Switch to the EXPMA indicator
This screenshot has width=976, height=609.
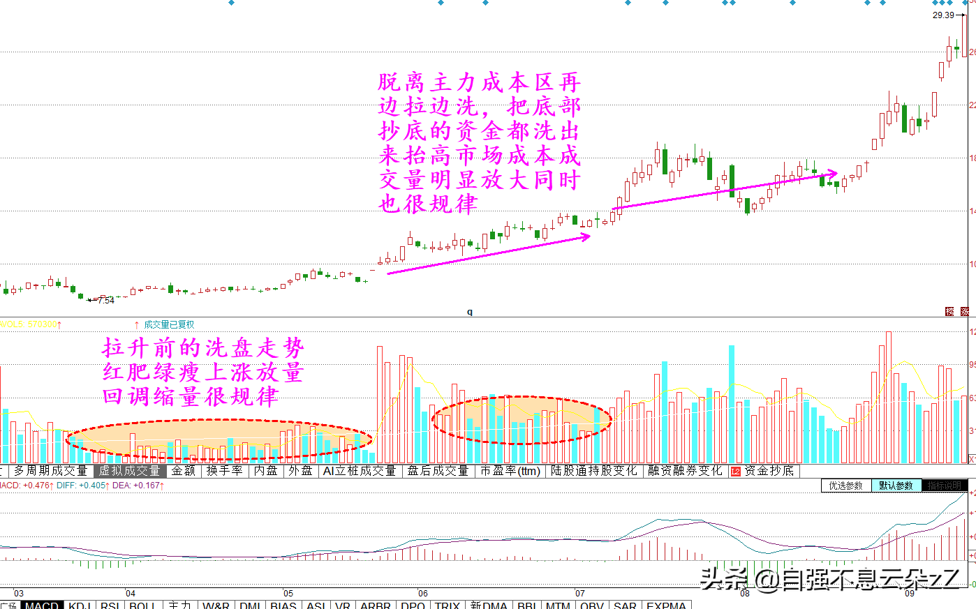pyautogui.click(x=667, y=605)
